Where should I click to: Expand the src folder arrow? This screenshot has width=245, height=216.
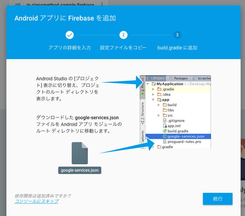tap(159, 115)
